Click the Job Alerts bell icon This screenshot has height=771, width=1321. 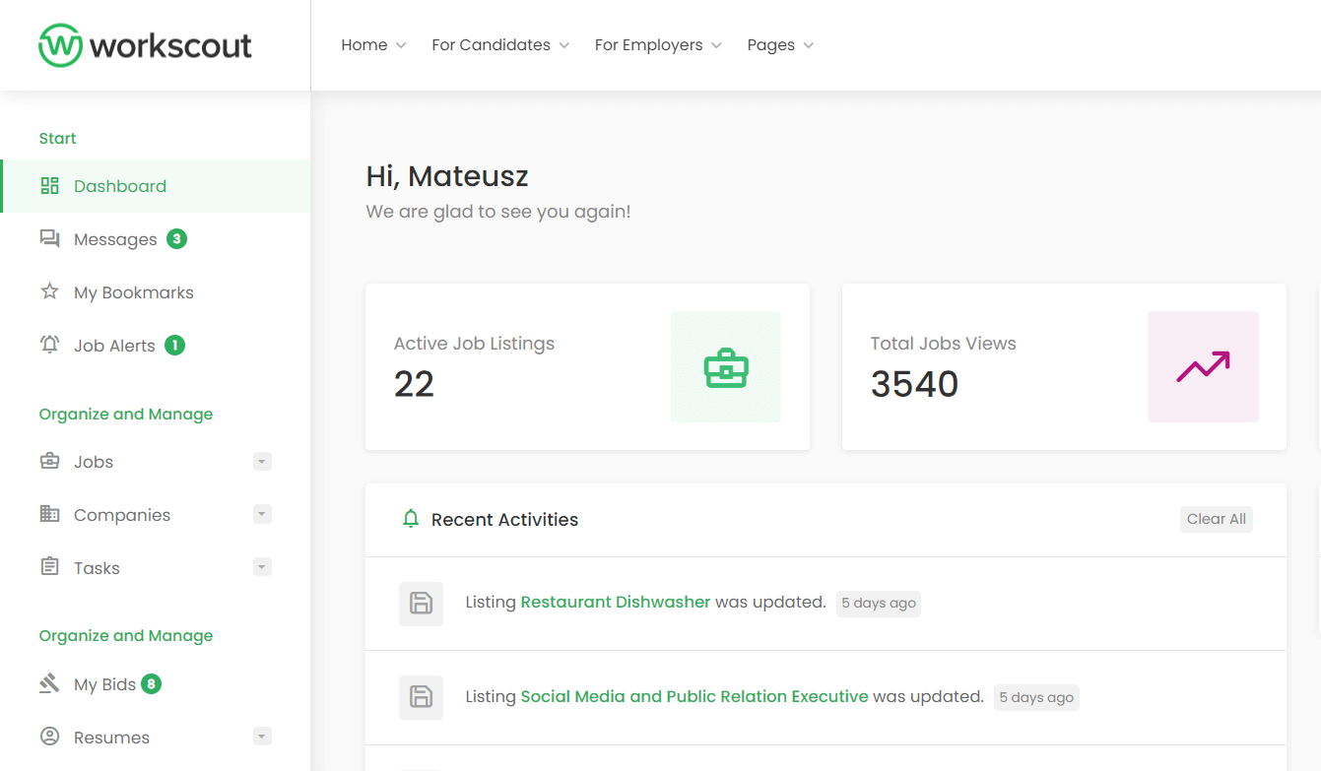coord(49,346)
